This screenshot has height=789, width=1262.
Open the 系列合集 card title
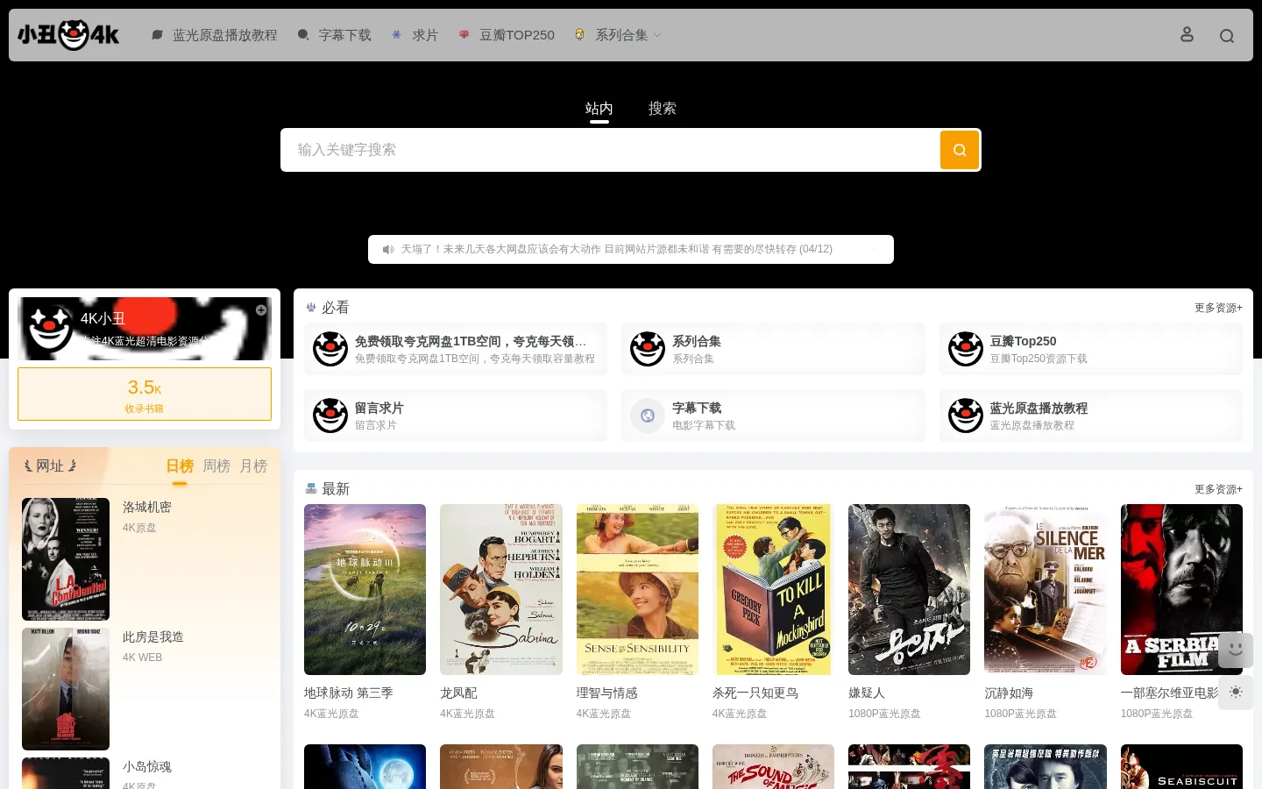tap(697, 342)
